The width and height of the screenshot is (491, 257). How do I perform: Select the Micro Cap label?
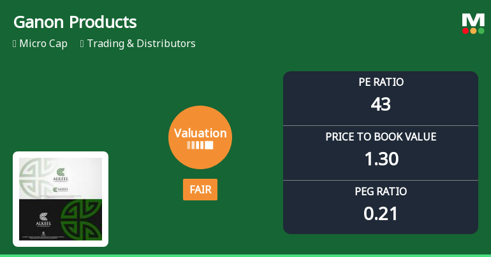pyautogui.click(x=43, y=44)
